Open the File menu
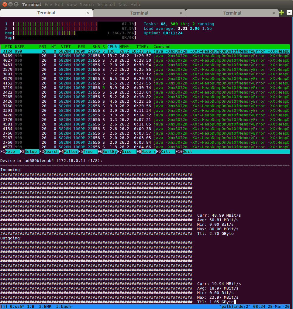 48,4
